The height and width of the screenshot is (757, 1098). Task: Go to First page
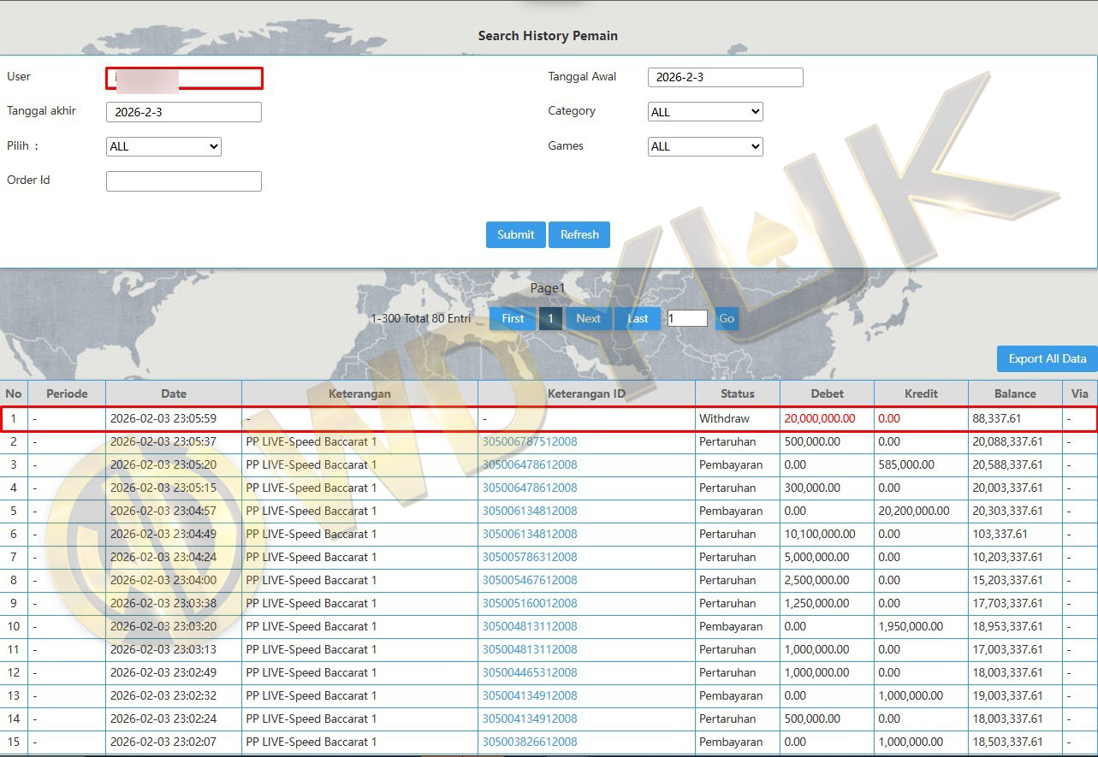(x=513, y=318)
